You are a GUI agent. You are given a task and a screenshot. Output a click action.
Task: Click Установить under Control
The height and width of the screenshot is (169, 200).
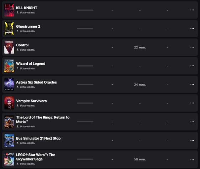click(26, 50)
